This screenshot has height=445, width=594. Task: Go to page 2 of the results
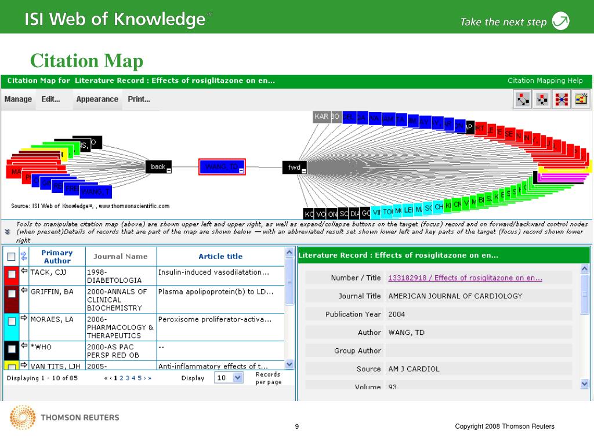[x=122, y=378]
